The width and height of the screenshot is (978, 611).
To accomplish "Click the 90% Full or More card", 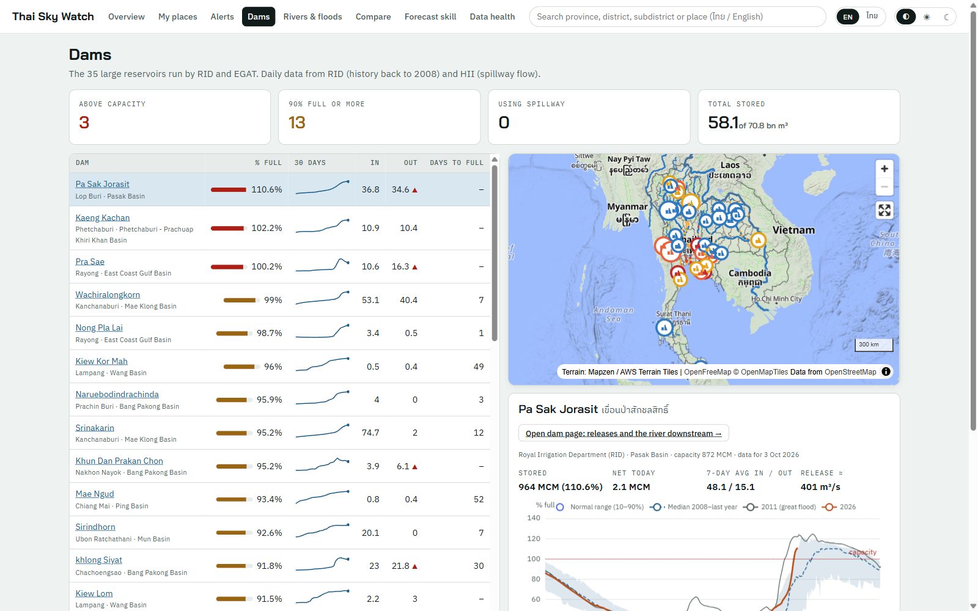I will [379, 117].
